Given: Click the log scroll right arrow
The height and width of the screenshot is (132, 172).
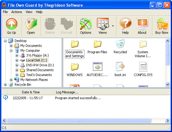Looking at the screenshot, I should 168,120.
